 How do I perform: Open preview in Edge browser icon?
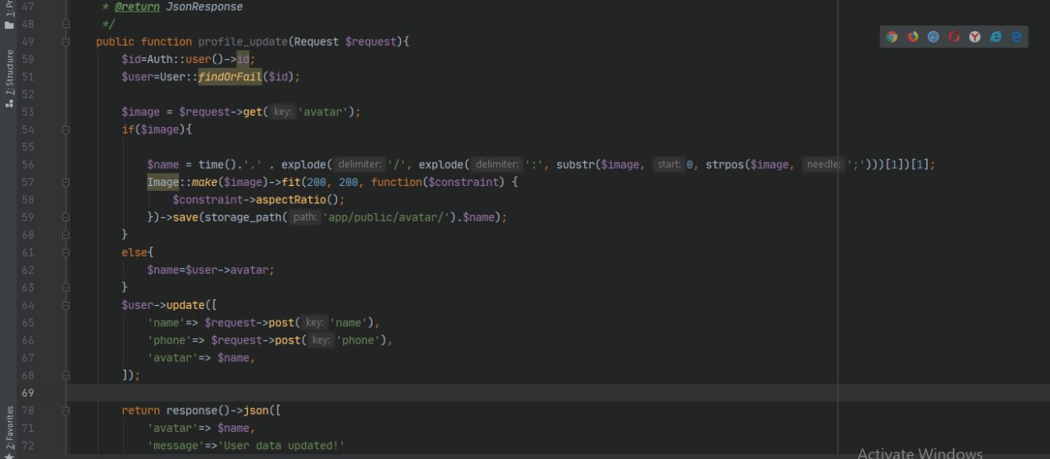(1016, 37)
